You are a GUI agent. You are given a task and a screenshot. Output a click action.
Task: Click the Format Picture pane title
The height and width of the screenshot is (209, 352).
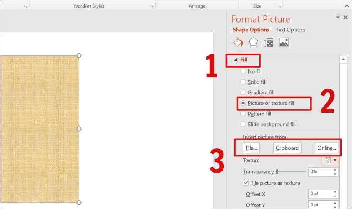pos(261,19)
